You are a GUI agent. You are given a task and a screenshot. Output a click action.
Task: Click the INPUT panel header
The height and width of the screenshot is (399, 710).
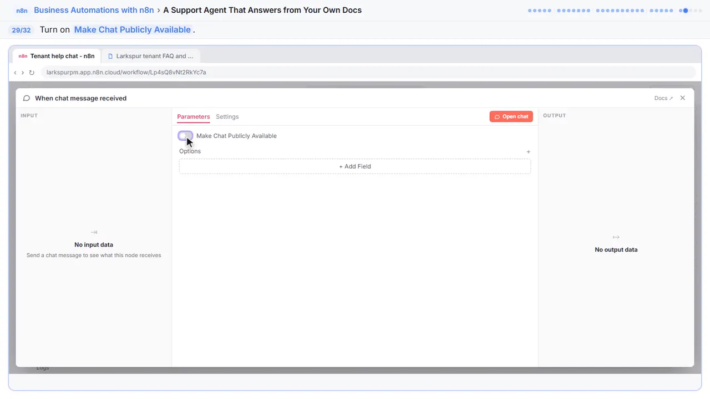[29, 116]
